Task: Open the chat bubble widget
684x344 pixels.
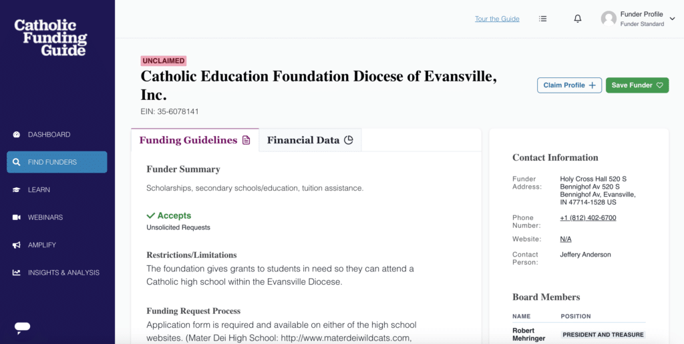Action: 22,327
